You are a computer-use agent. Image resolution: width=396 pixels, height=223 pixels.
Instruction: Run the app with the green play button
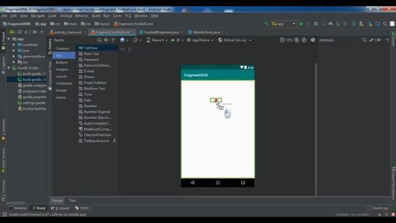[x=301, y=24]
